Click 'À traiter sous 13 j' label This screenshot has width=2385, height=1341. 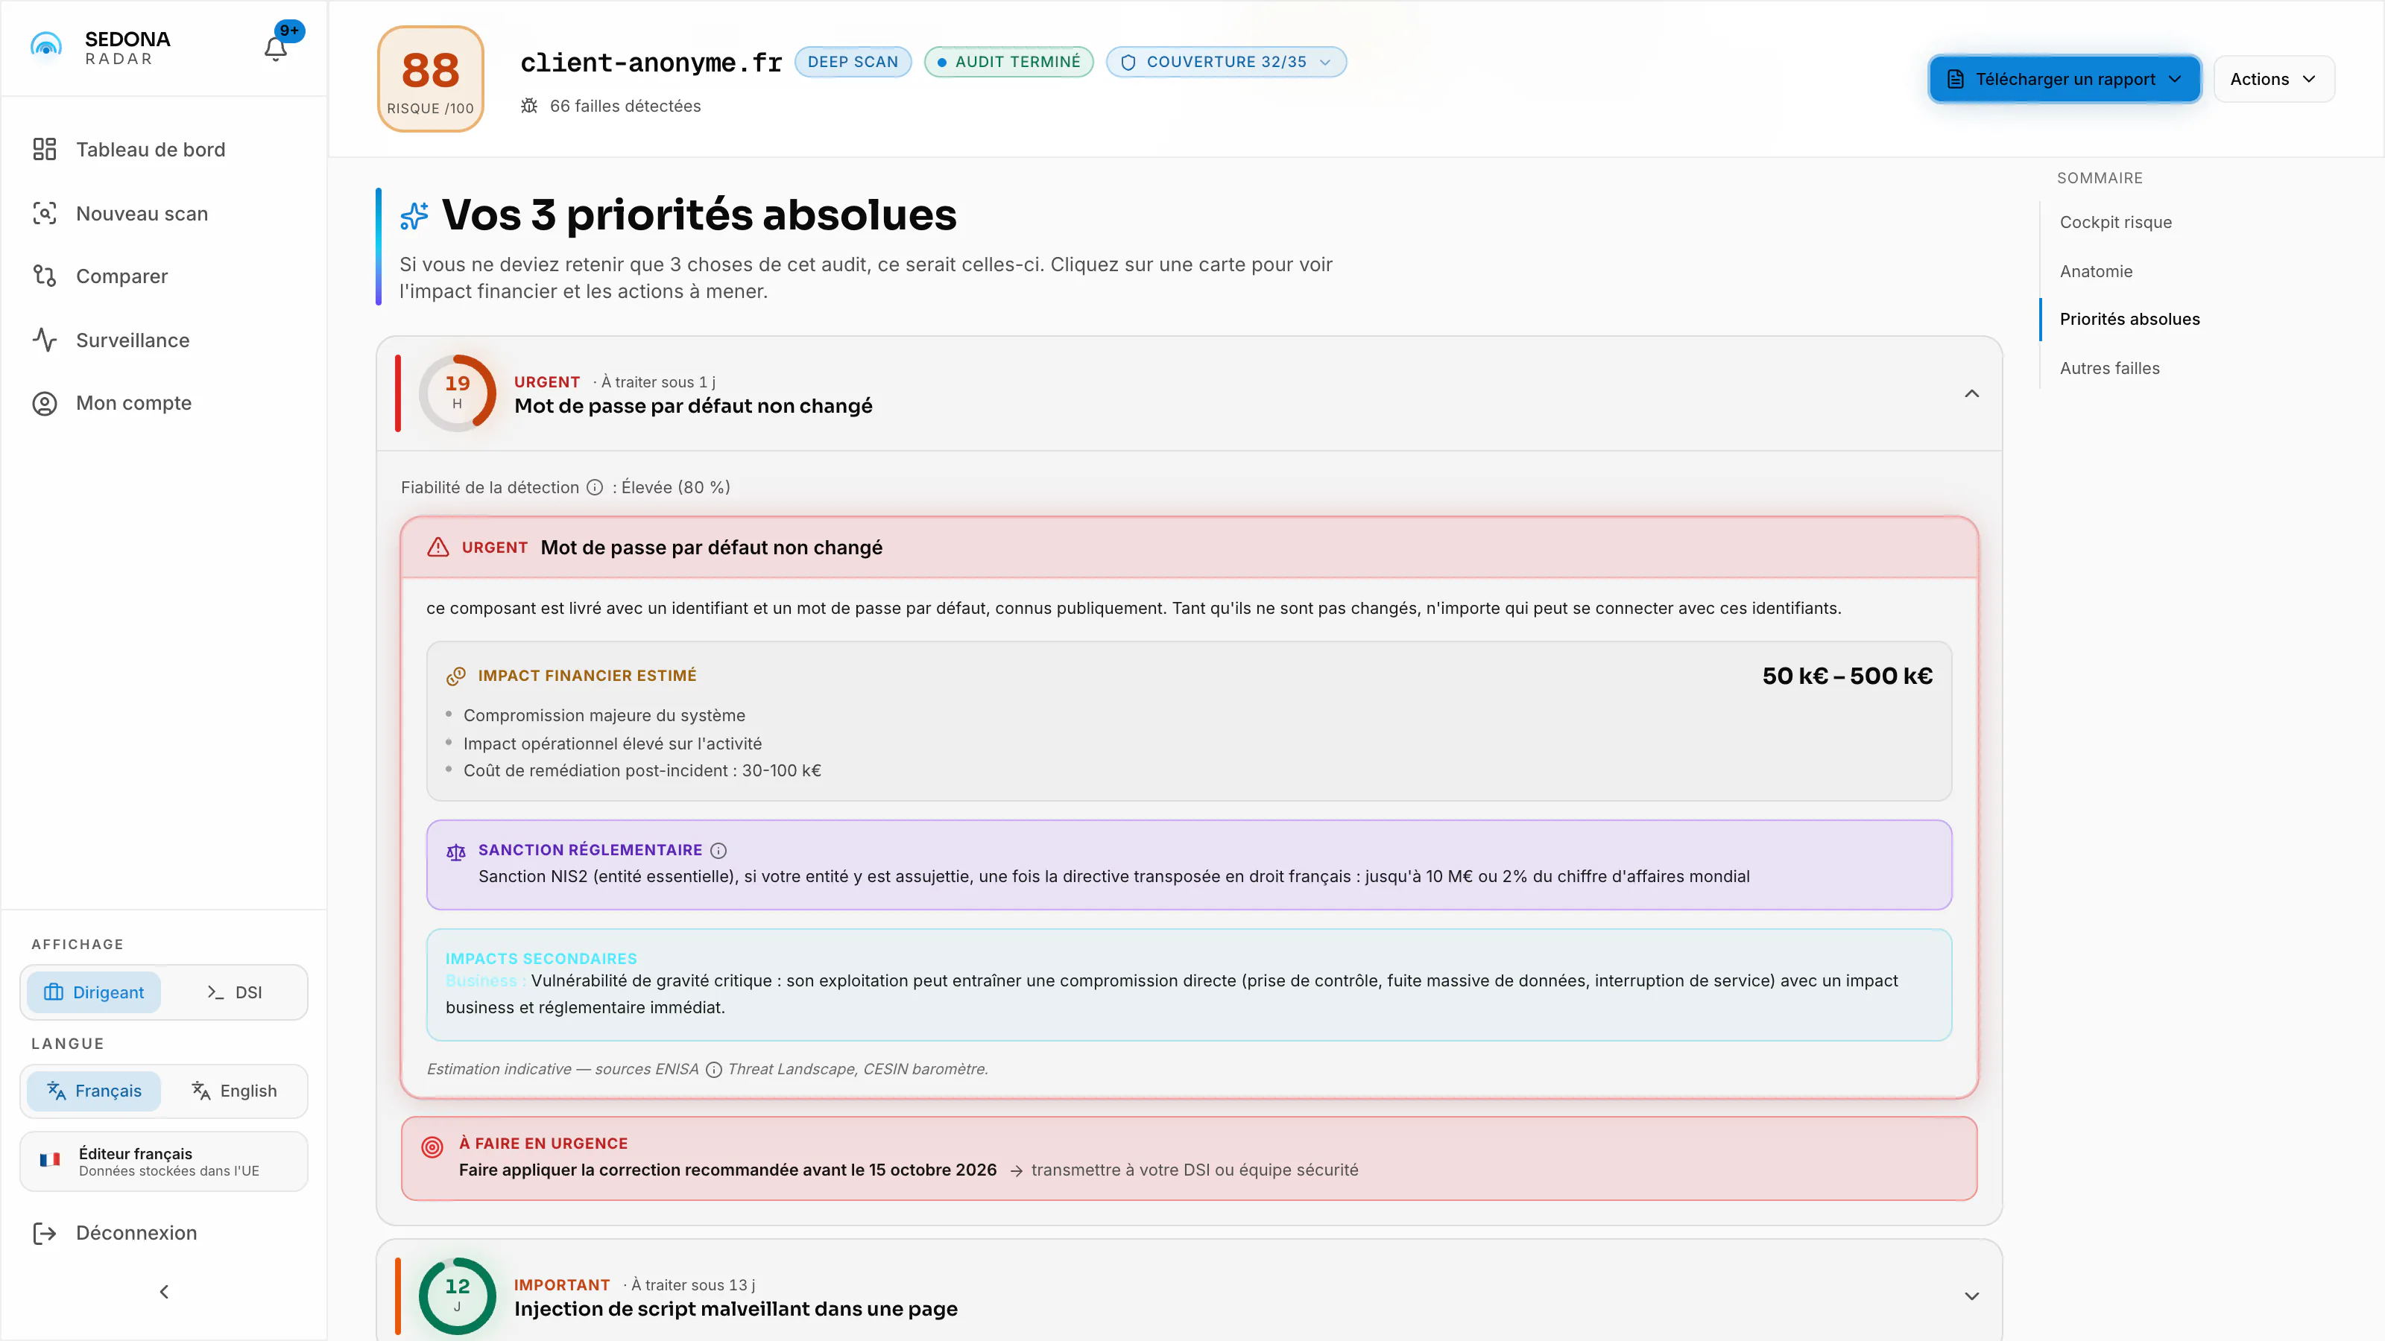pyautogui.click(x=693, y=1285)
